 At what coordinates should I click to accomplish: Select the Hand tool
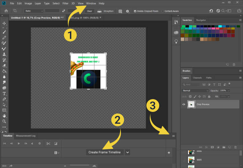point(4,116)
